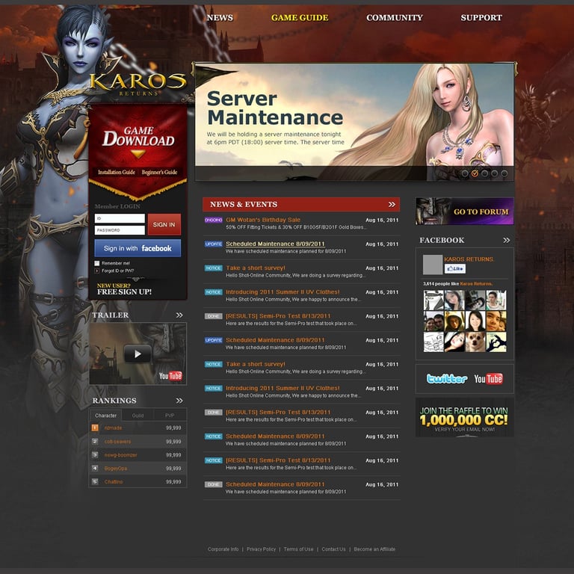The width and height of the screenshot is (574, 574).
Task: Click DONE tag beside first Semi-Pro results
Action: pyautogui.click(x=214, y=316)
